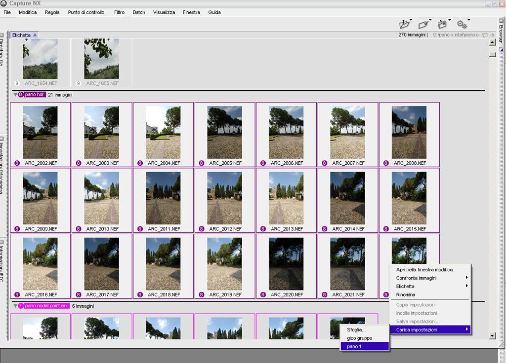
Task: Go forward with the right arrow by the path
Action: pos(492,35)
